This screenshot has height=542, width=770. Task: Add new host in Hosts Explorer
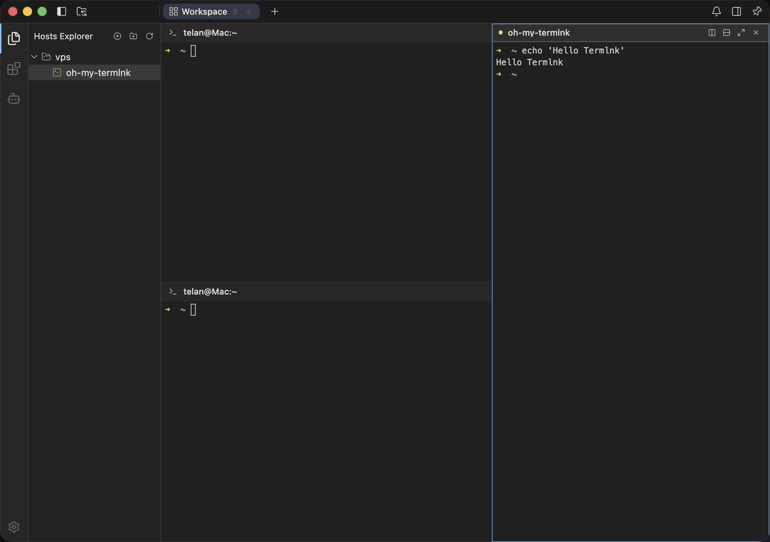click(x=117, y=36)
